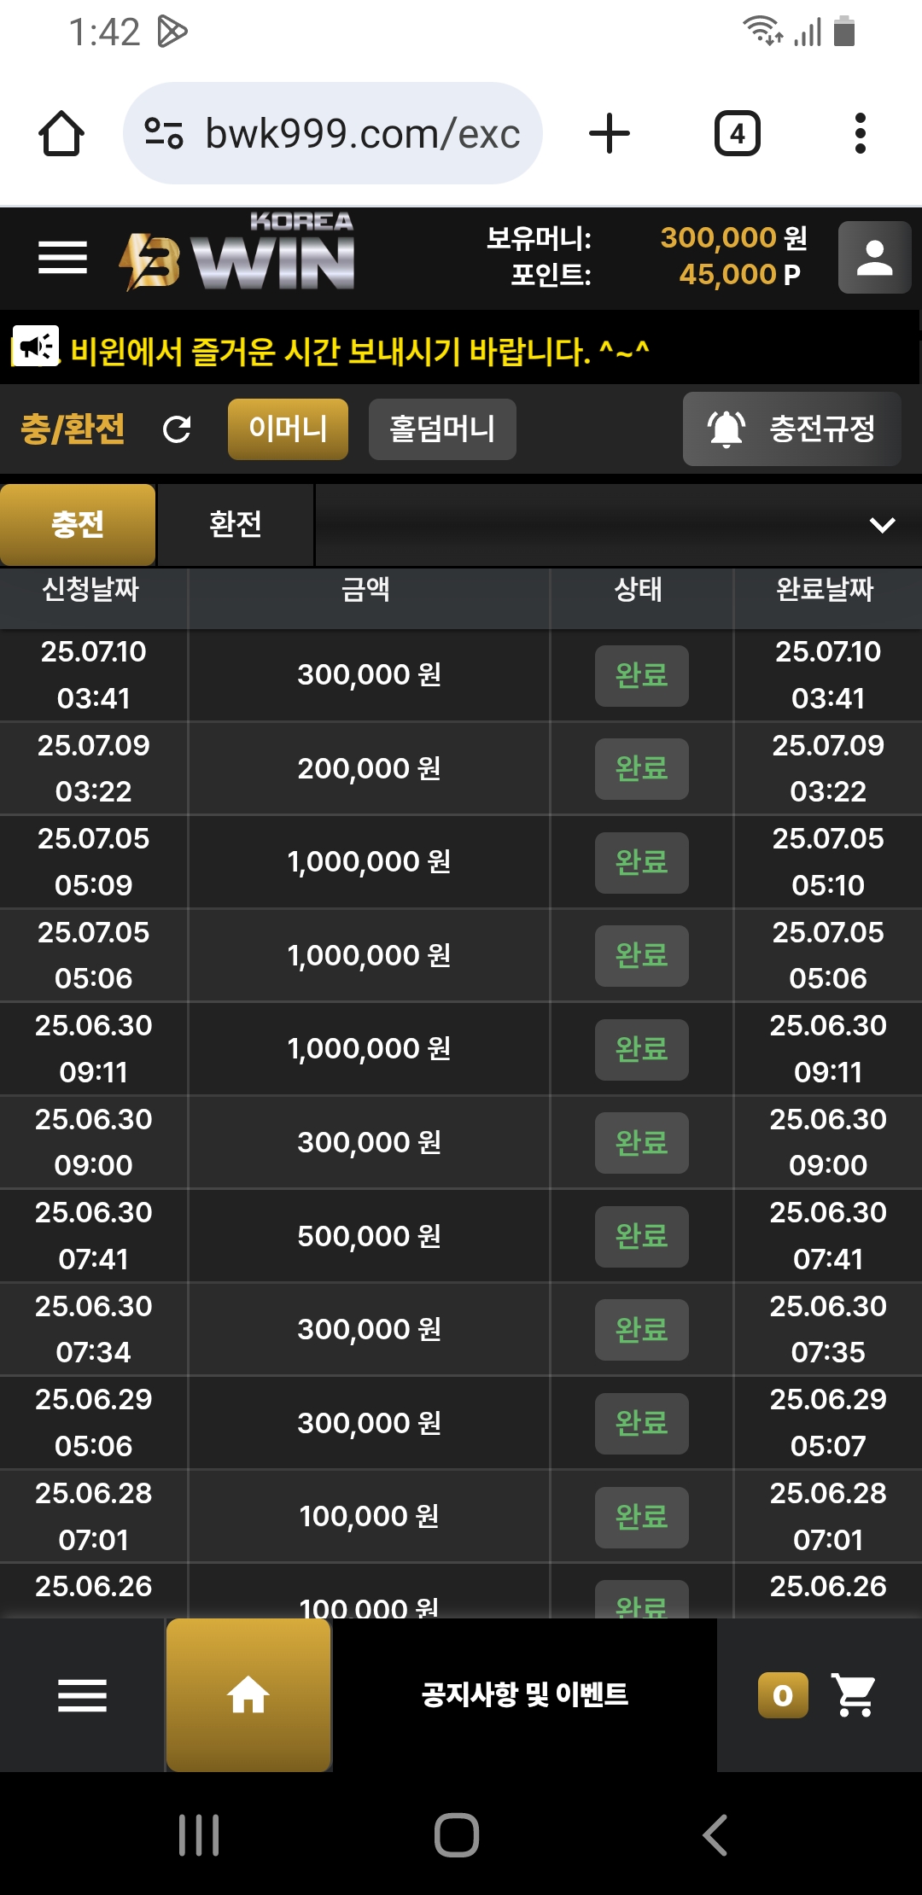922x1895 pixels.
Task: Open bottom navigation hamburger menu
Action: pos(82,1695)
